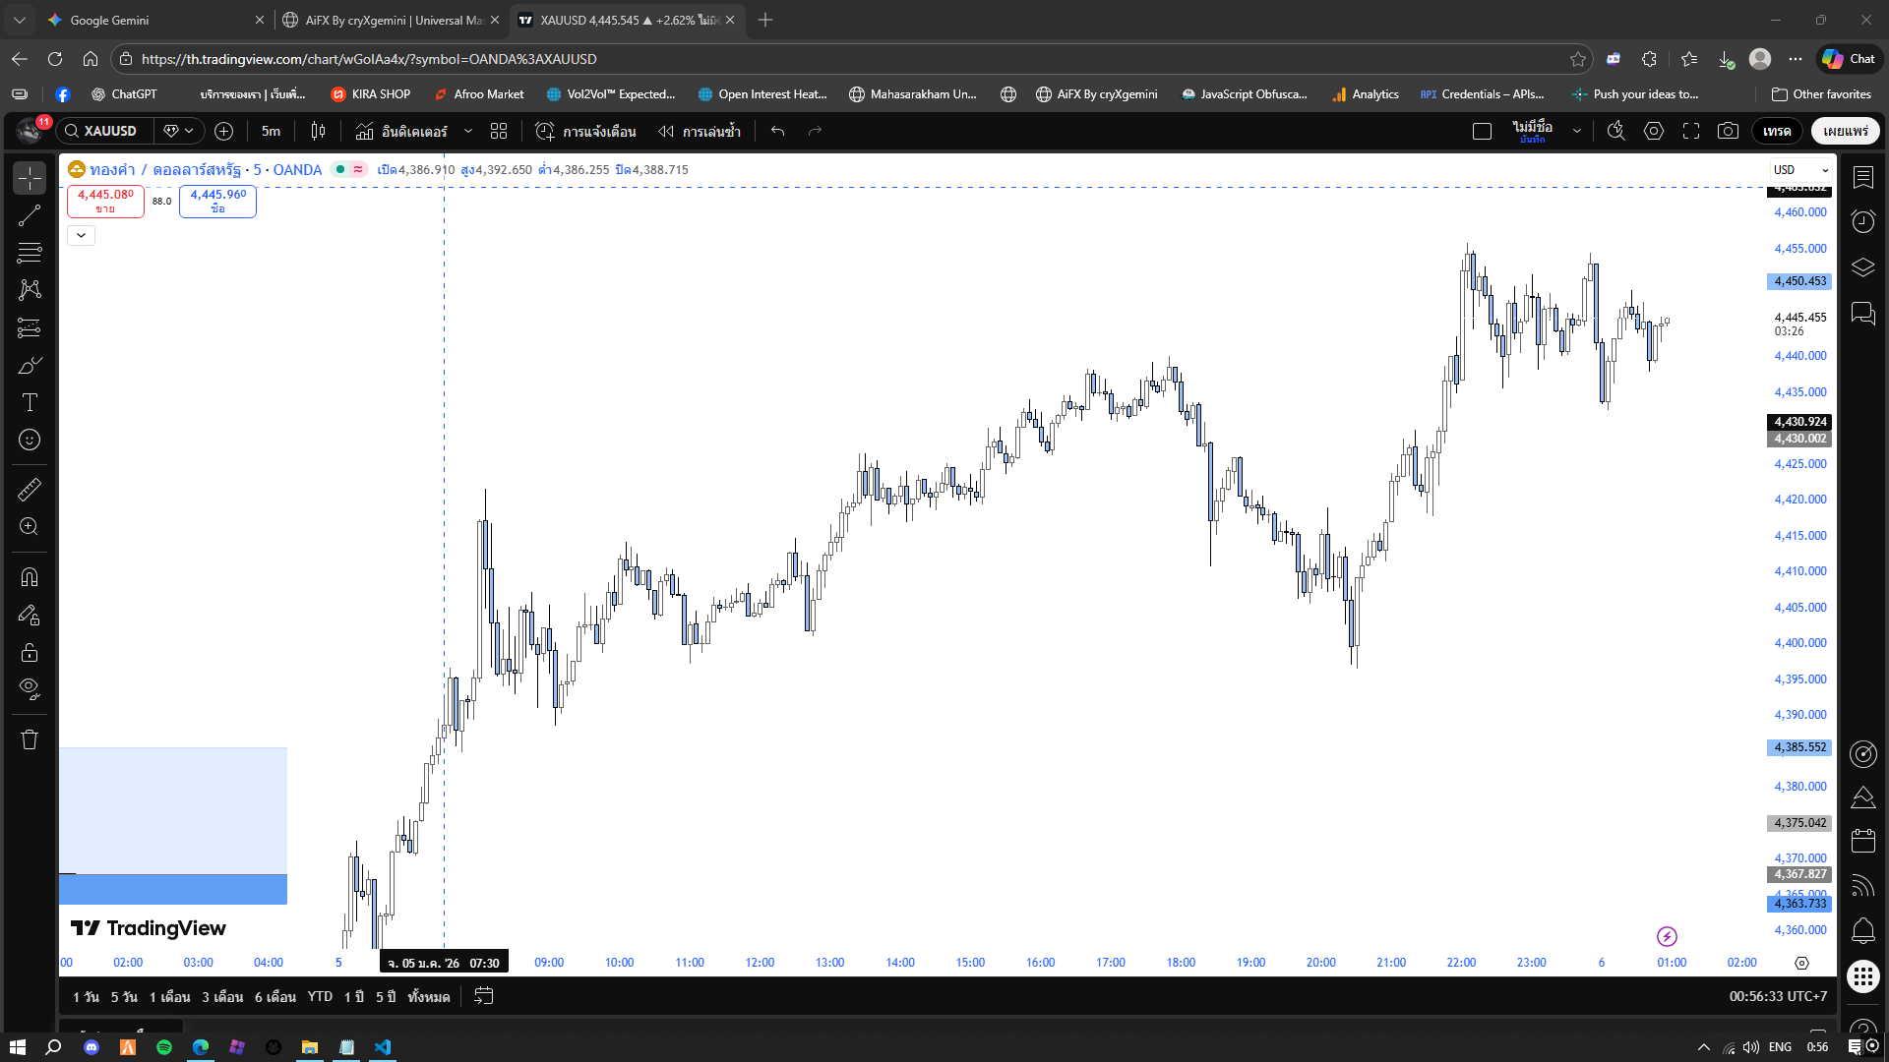Screen dimensions: 1889x1062
Task: Take a chart snapshot with camera icon
Action: coord(1728,131)
